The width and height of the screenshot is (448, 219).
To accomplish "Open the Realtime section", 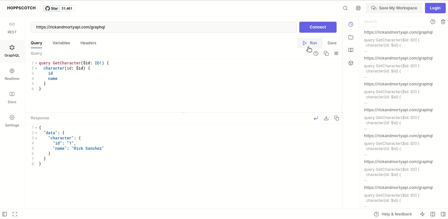I will (12, 74).
